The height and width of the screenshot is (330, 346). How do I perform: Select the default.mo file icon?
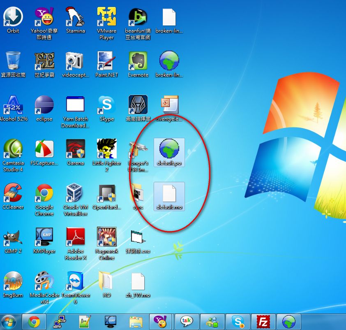(169, 196)
